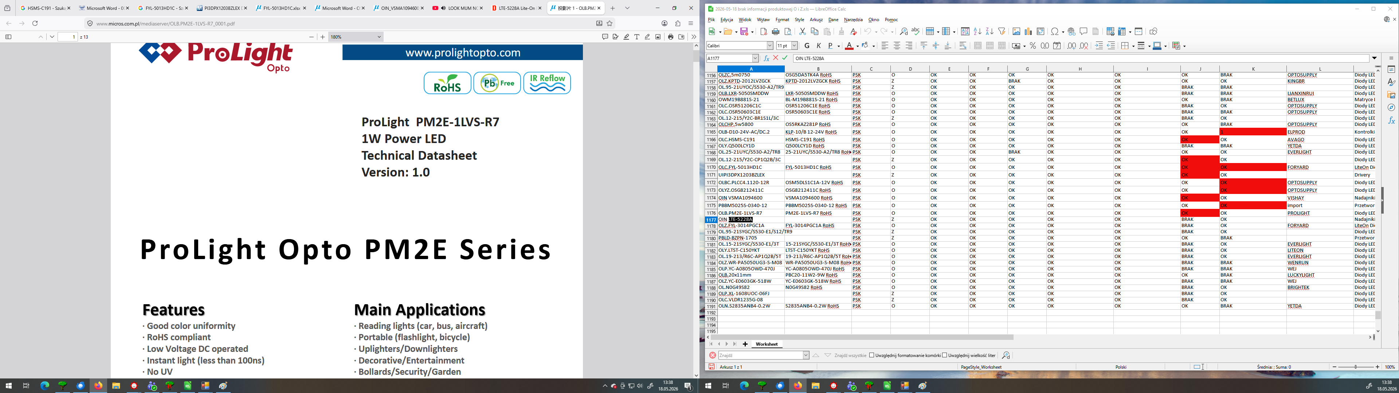Apply AutoFilter to the sheet

(x=1002, y=32)
